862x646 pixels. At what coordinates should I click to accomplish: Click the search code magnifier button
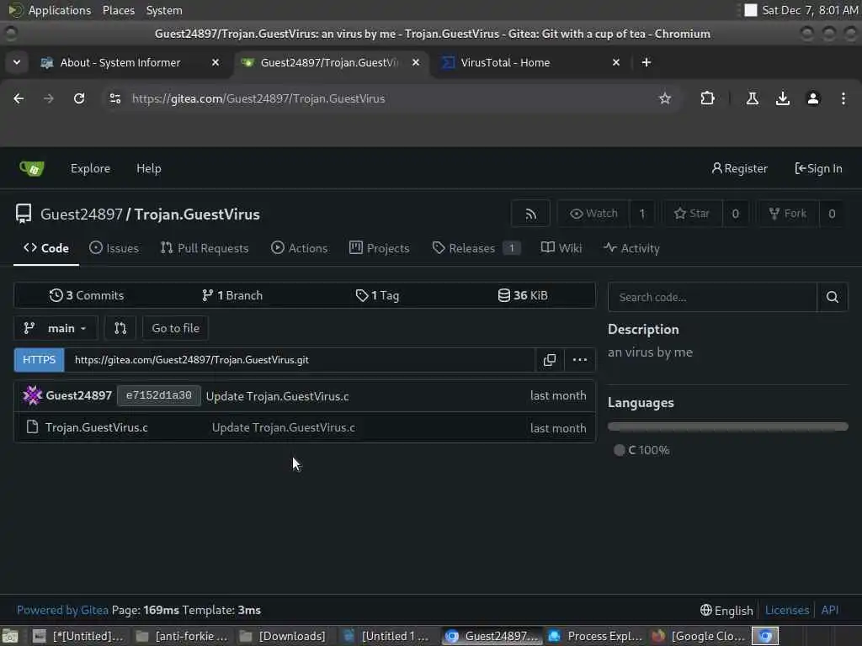click(832, 297)
